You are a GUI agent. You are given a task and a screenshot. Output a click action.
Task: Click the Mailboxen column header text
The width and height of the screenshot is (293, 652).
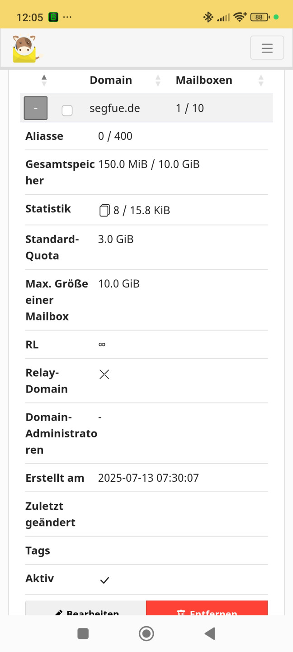(x=204, y=80)
